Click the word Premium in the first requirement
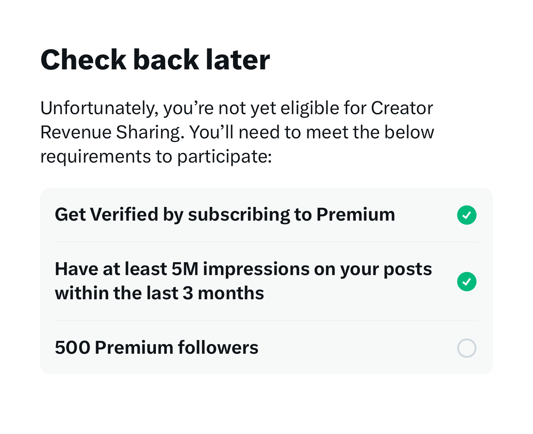 [355, 215]
